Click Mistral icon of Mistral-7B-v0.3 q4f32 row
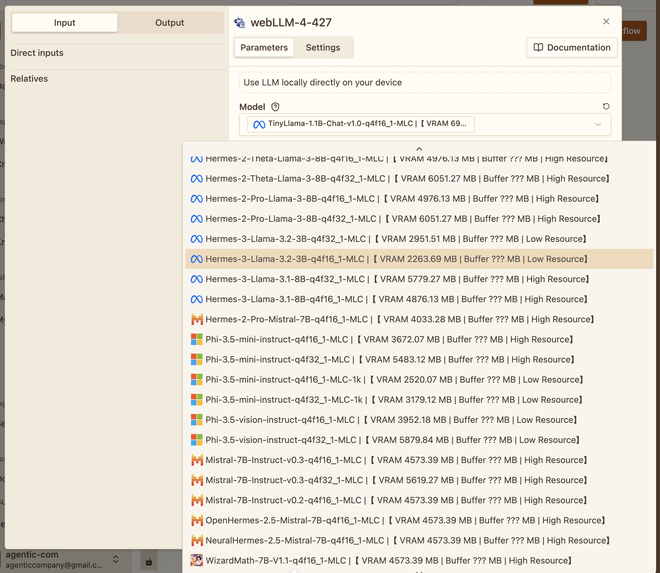 (197, 480)
